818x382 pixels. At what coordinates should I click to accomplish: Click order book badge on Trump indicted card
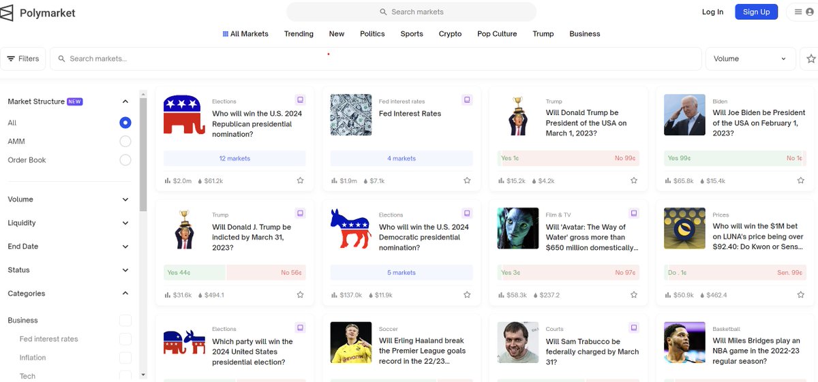click(x=300, y=213)
